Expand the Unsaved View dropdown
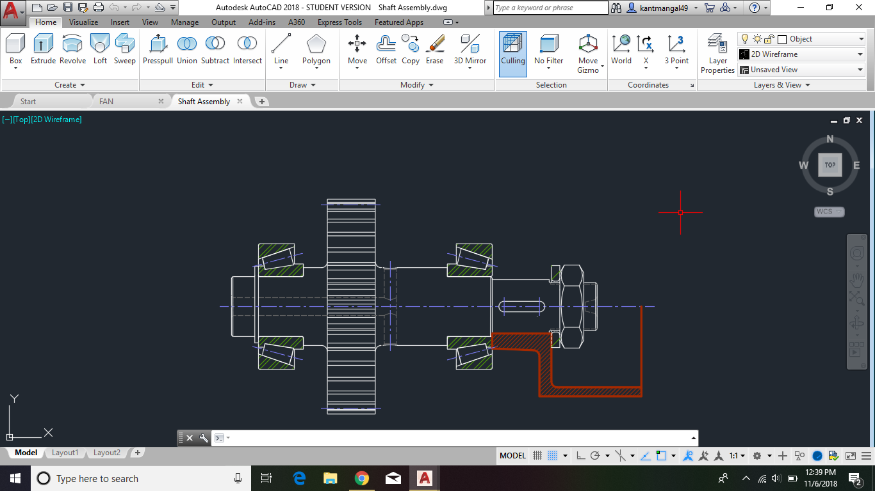This screenshot has width=875, height=491. pos(801,70)
